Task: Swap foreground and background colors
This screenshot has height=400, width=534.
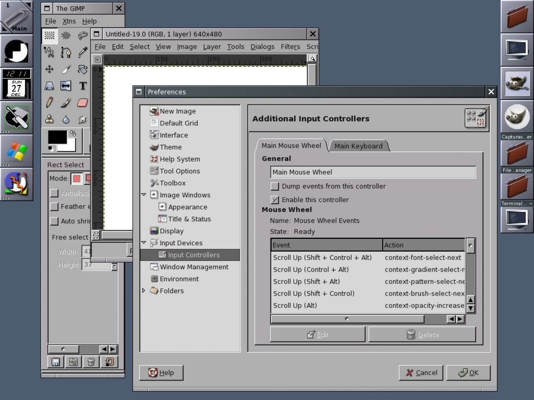Action: pos(73,133)
